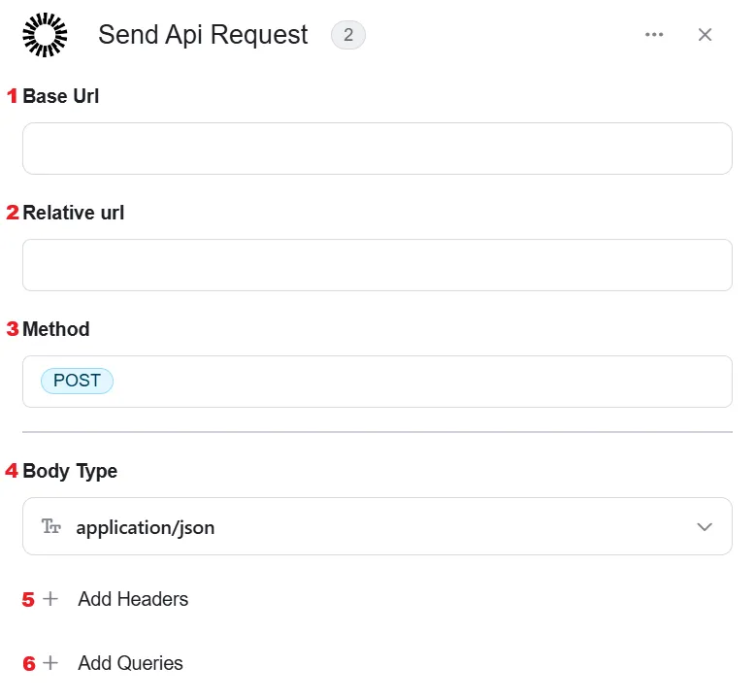Click the Body Type chevron arrow
Screen dimensions: 755x700
[x=705, y=526]
